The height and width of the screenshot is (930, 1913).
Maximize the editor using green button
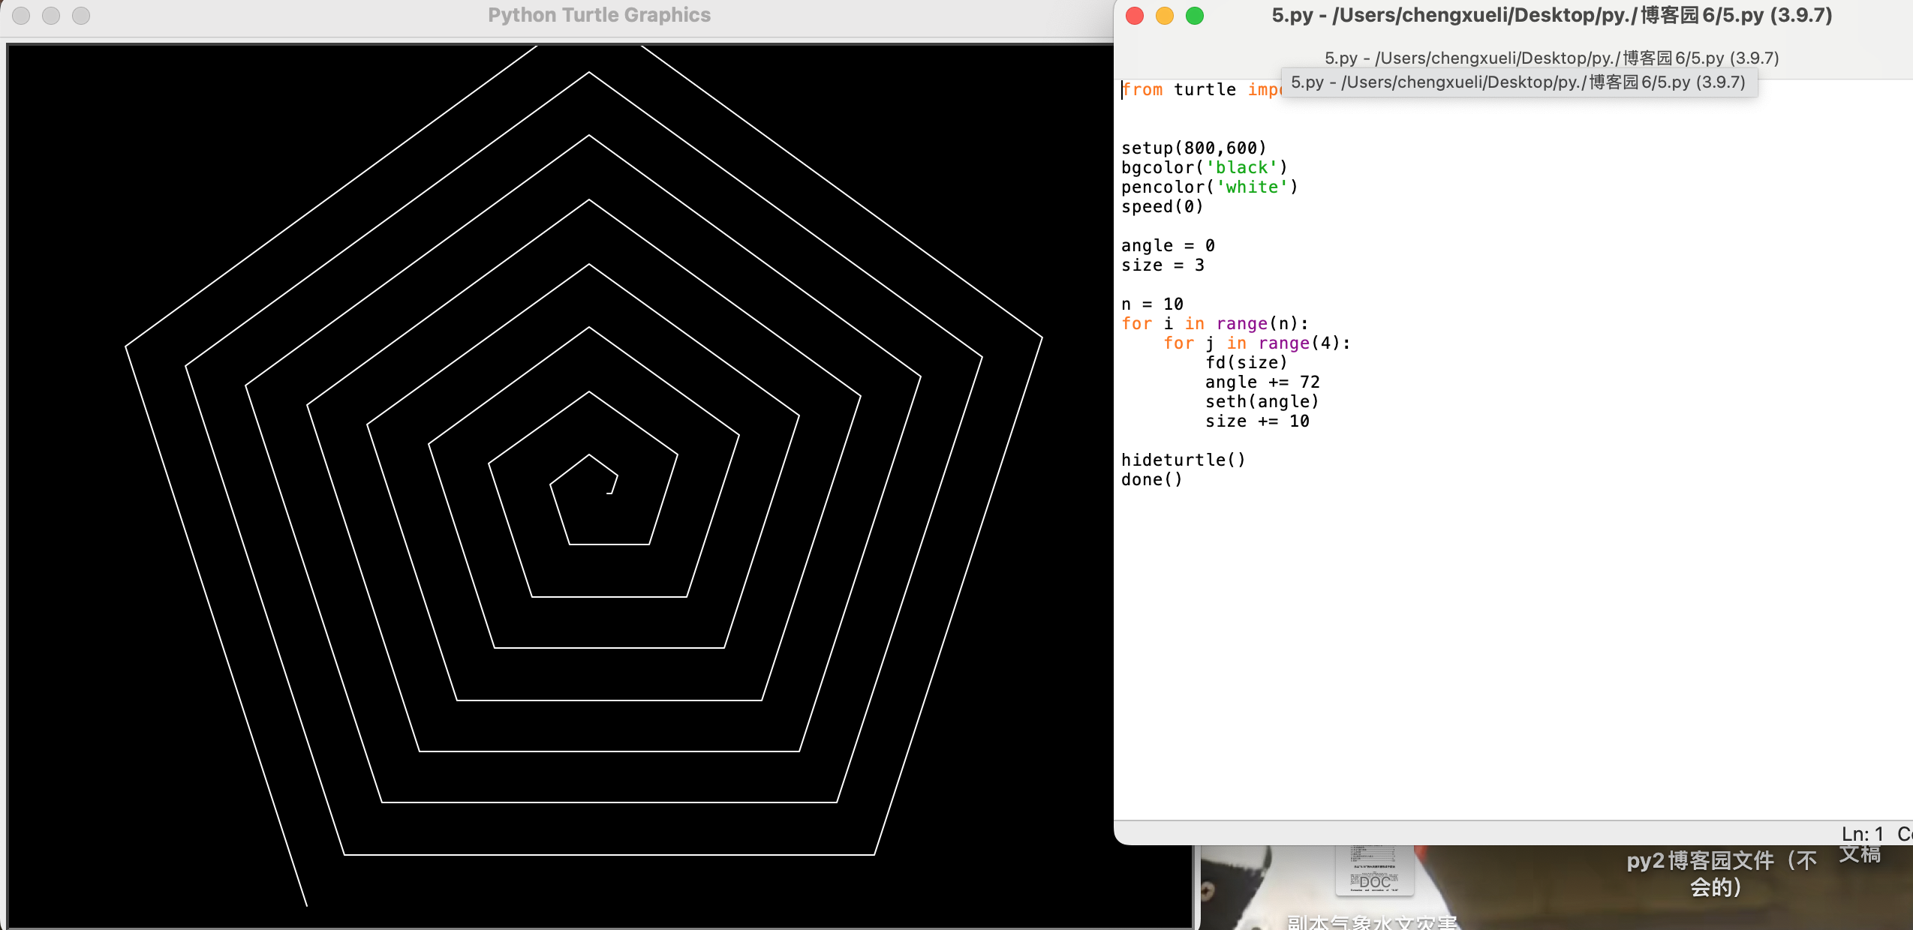pos(1195,16)
